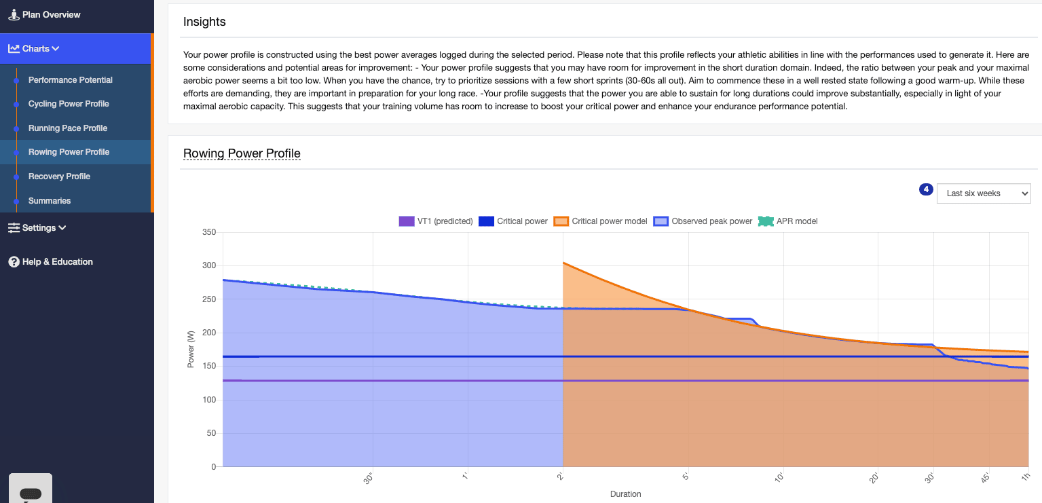This screenshot has width=1042, height=503.
Task: Collapse the Charts menu chevron
Action: pyautogui.click(x=56, y=49)
